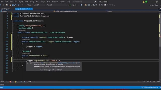
Task: Click the navigate backward arrow in editor footer
Action: pyautogui.click(x=21, y=82)
